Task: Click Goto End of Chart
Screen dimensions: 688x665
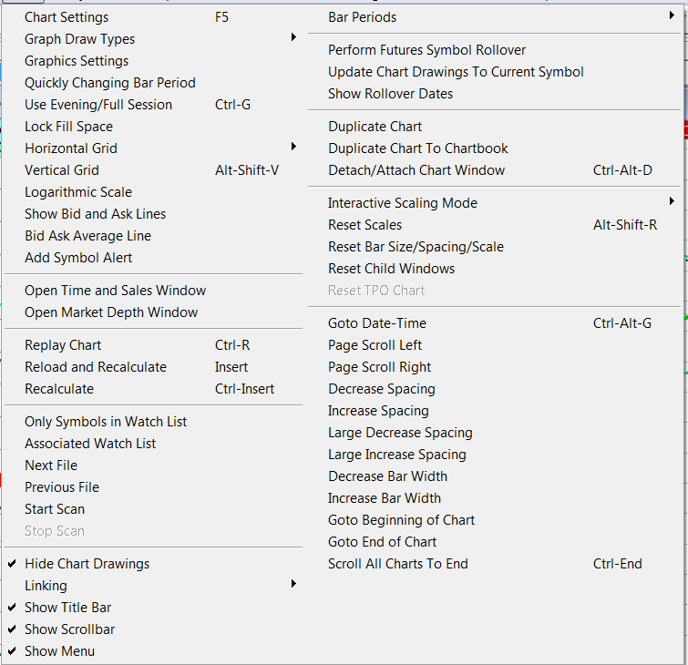Action: click(495, 542)
